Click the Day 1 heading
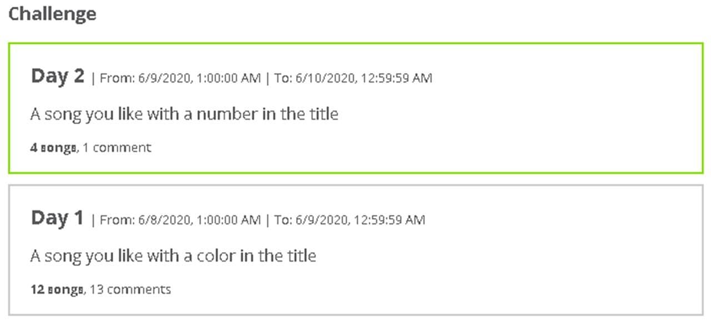The width and height of the screenshot is (711, 327). [57, 217]
